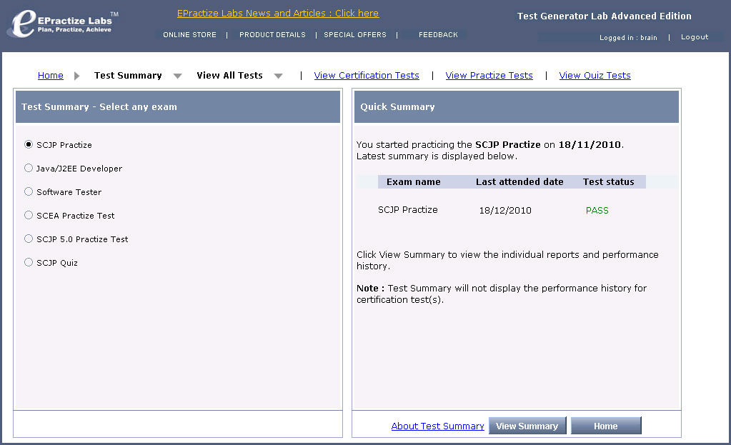Click the PASS status text

(x=597, y=210)
